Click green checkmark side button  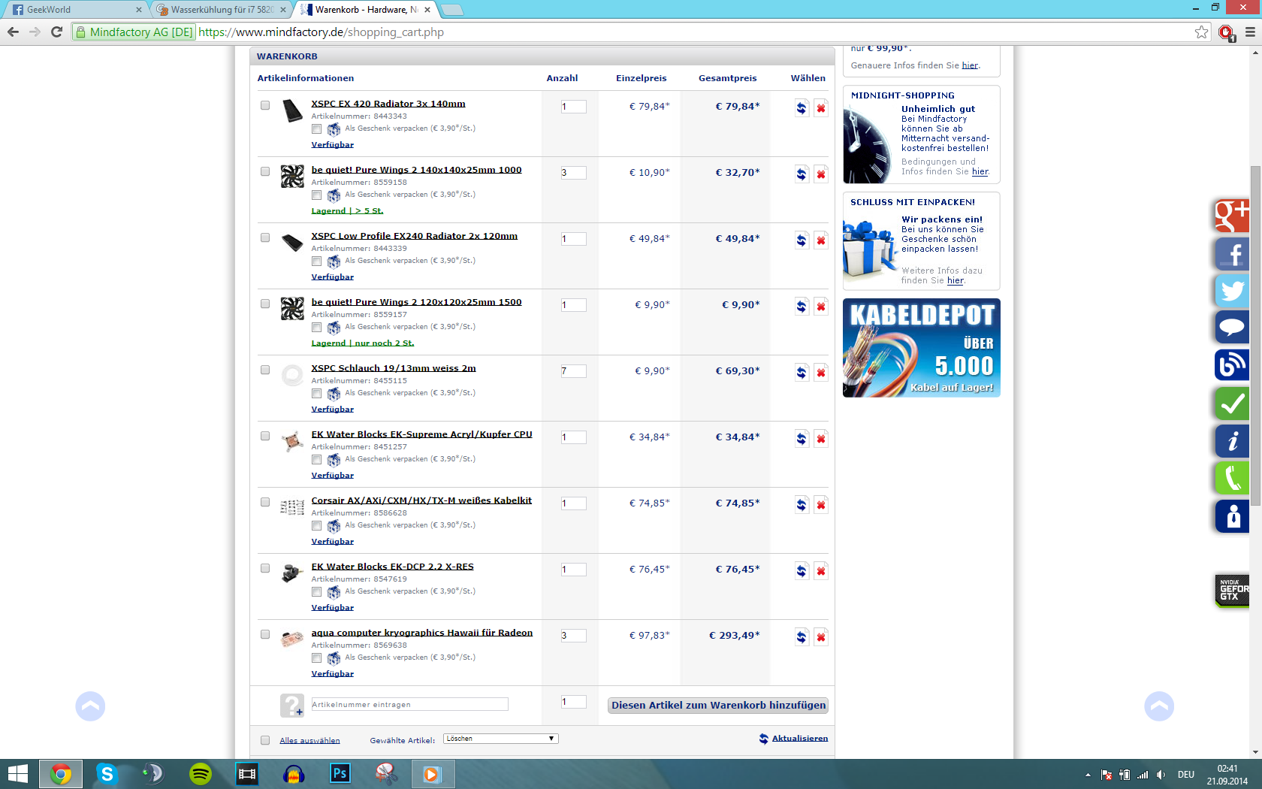(1232, 404)
